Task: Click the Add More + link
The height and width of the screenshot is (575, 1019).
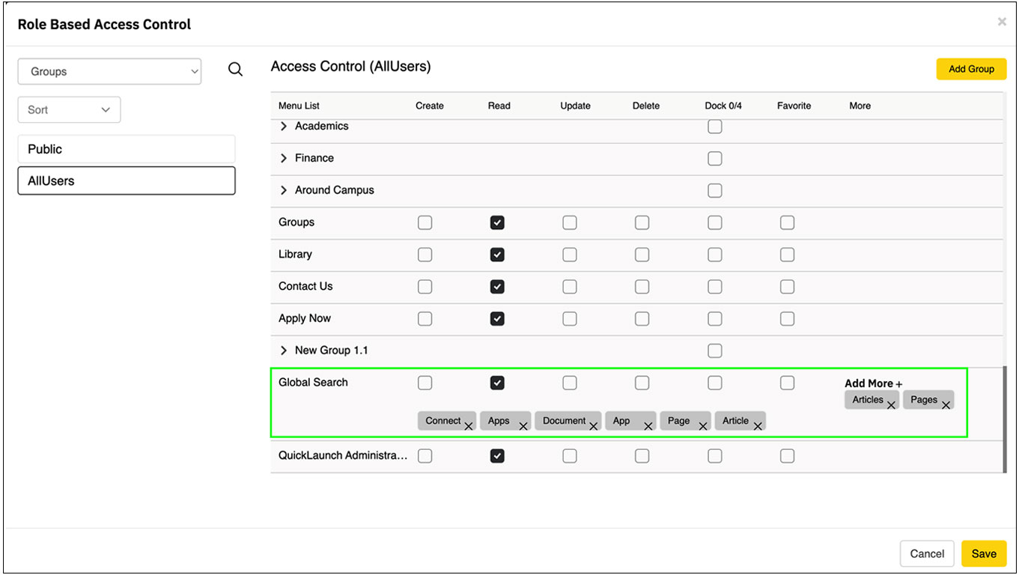Action: [872, 383]
